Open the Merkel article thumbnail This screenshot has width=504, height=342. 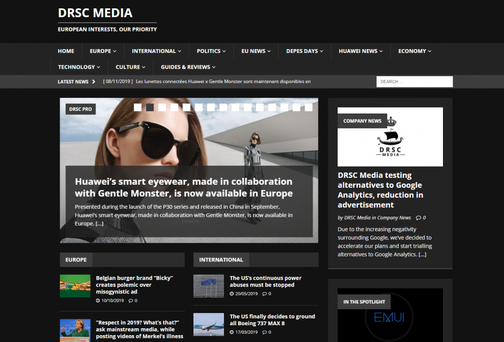click(x=75, y=330)
